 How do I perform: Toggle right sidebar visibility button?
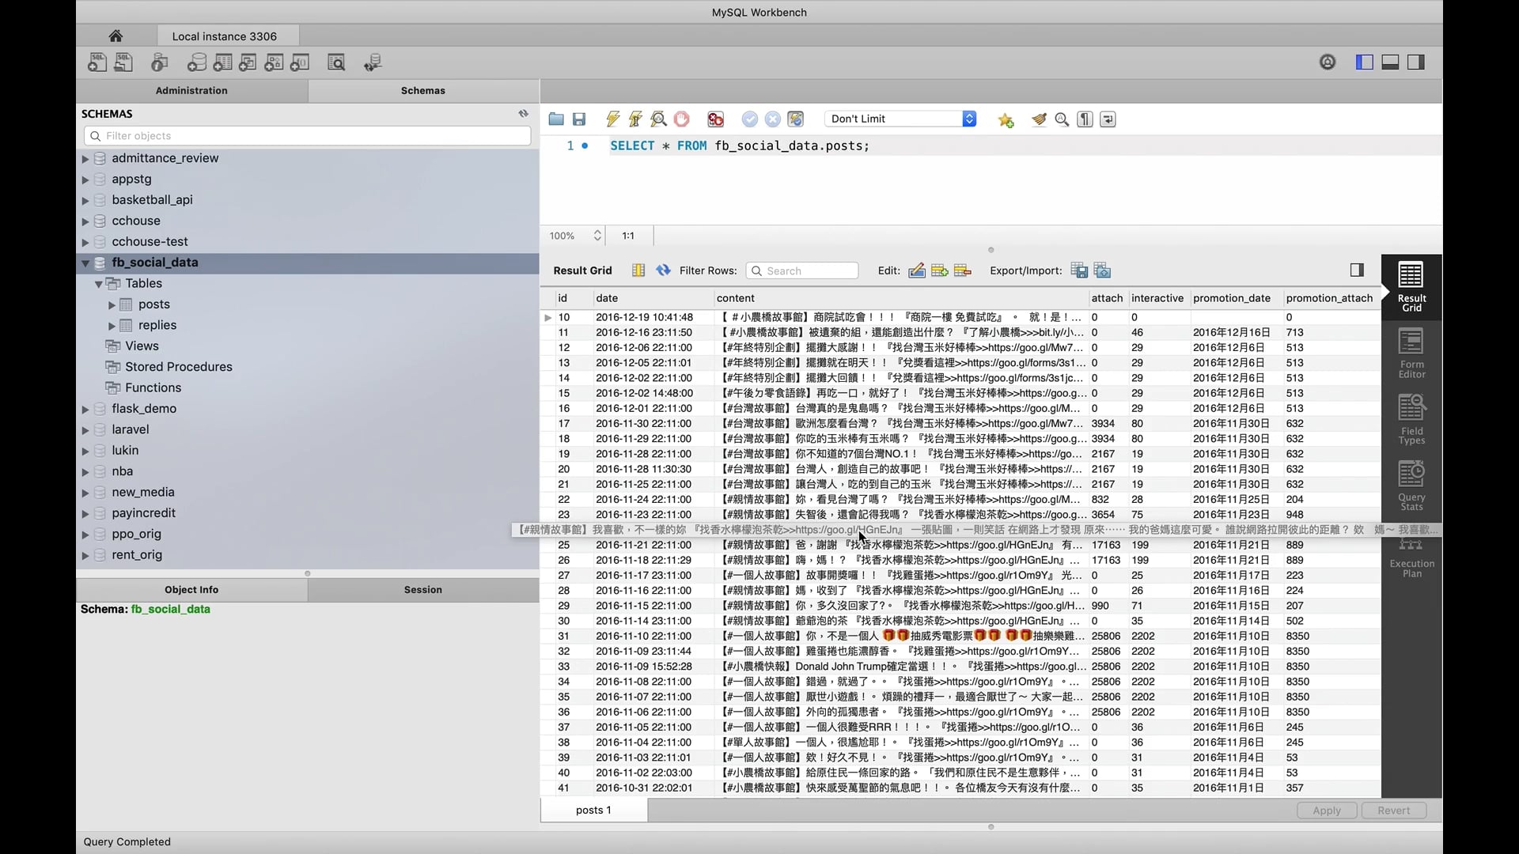tap(1416, 62)
